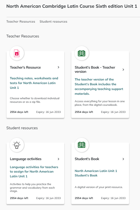The image size is (140, 210).
Task: Click the expiry date on the Student's Book card
Action: 113,198
